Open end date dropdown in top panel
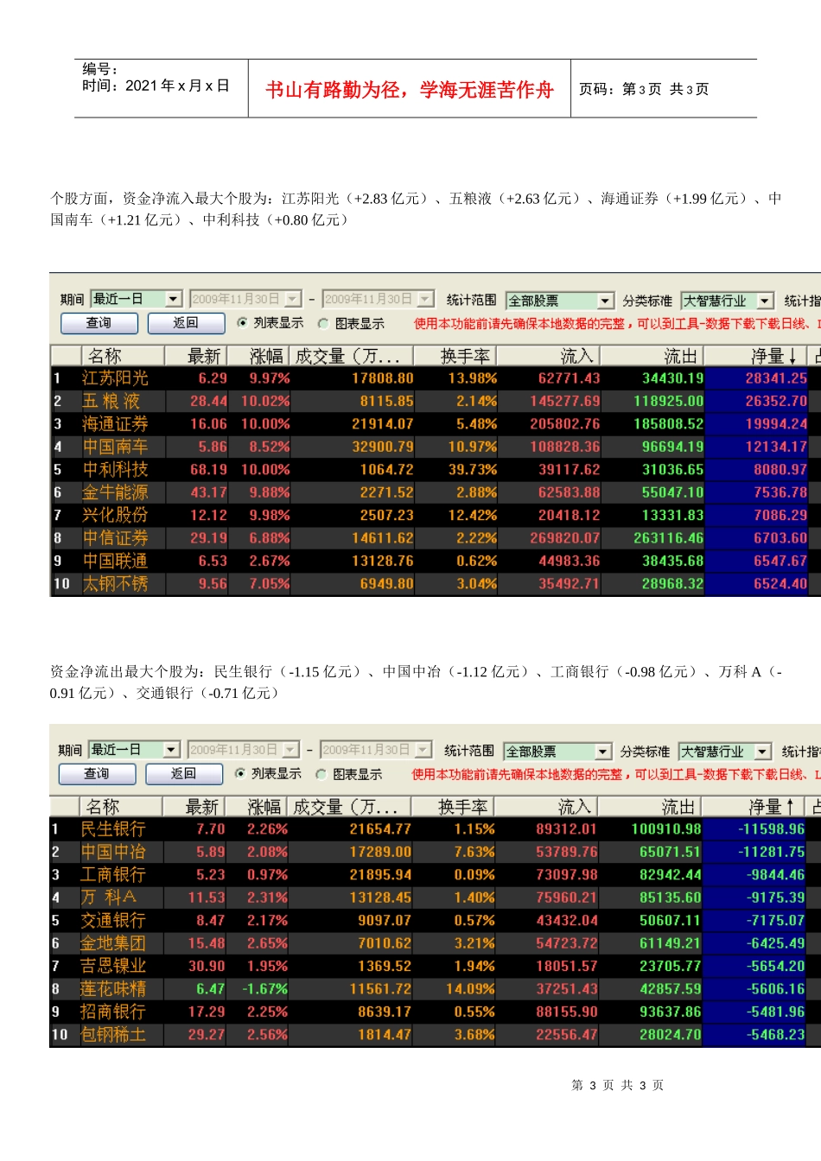Image resolution: width=821 pixels, height=1161 pixels. tap(426, 299)
